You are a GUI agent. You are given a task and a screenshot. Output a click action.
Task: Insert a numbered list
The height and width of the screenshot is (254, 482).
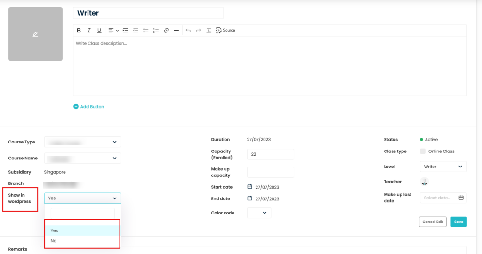pyautogui.click(x=156, y=31)
